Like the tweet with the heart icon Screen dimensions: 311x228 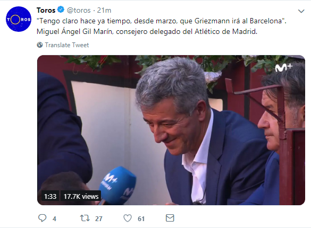(x=128, y=218)
